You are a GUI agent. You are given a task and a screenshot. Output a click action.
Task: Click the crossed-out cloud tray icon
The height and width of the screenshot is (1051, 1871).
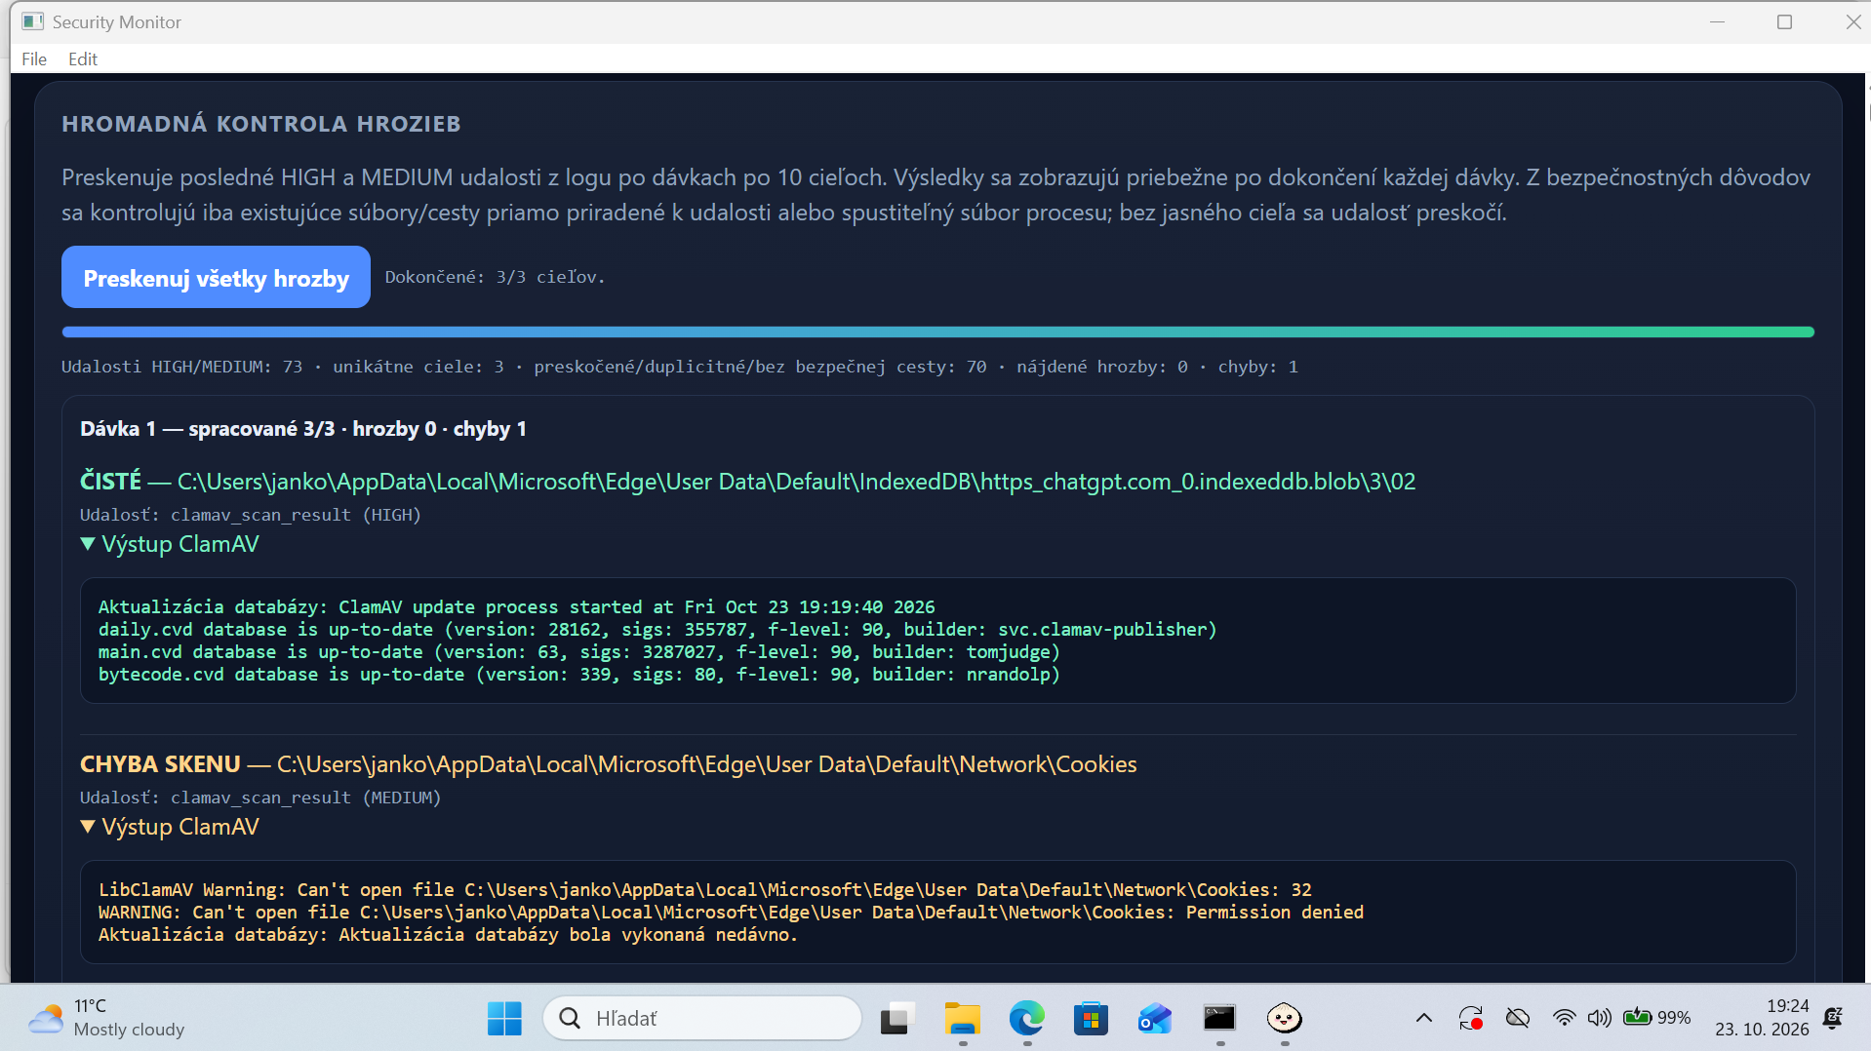[1518, 1019]
